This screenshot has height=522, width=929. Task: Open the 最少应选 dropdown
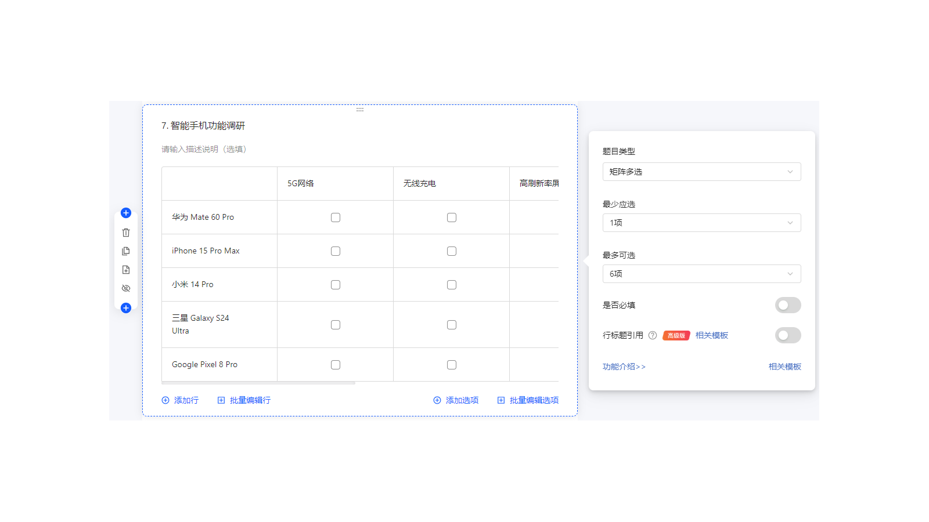tap(701, 223)
